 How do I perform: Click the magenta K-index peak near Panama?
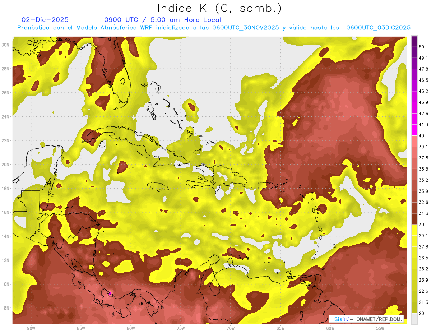tap(110, 294)
